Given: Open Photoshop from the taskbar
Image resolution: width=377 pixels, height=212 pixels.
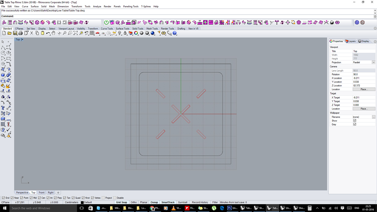Looking at the screenshot, I should 232,208.
